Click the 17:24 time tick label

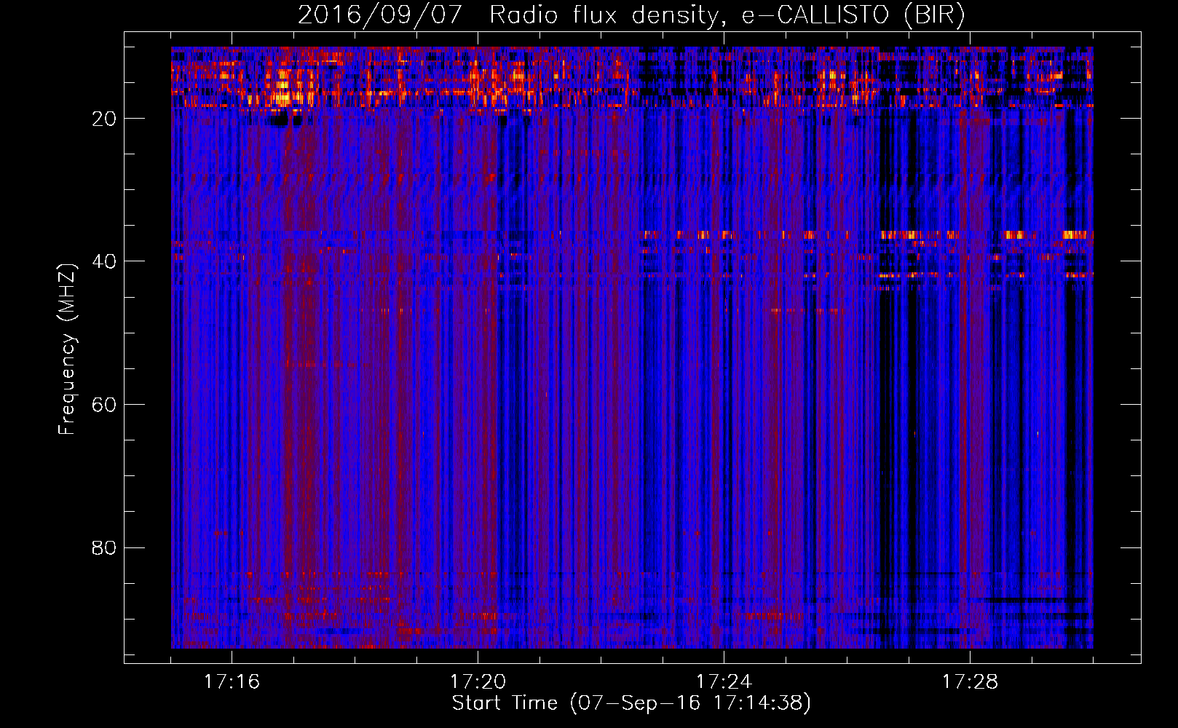tap(724, 682)
